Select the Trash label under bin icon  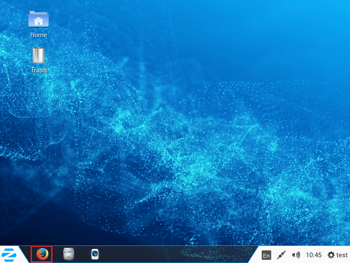39,70
